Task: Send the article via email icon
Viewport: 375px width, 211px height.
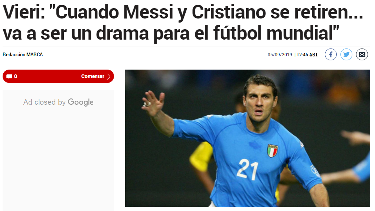Action: click(362, 54)
